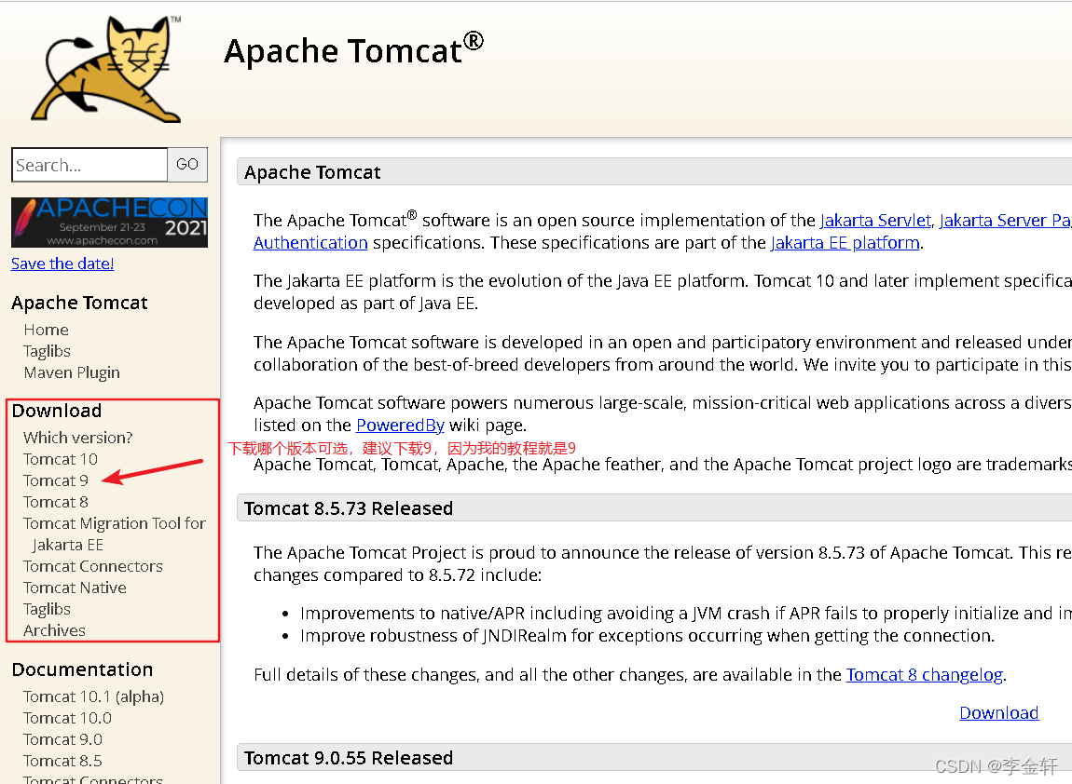Open Taglibs under Apache Tomcat section
This screenshot has width=1072, height=784.
click(47, 351)
